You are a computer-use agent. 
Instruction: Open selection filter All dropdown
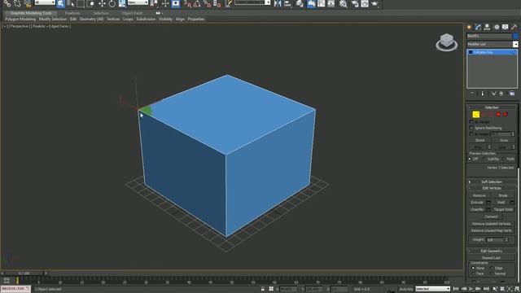[45, 2]
